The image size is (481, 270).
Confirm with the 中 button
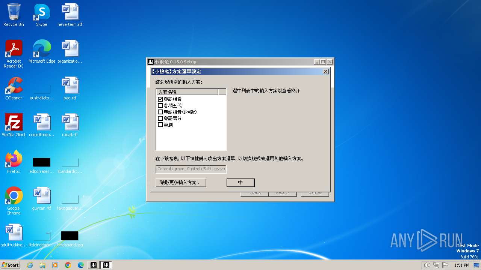[240, 183]
